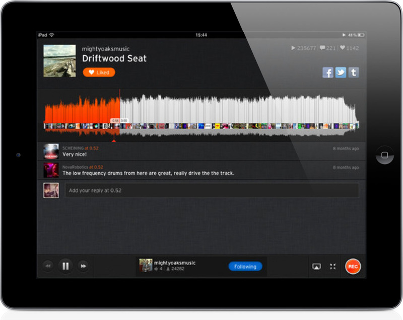
Task: Tap the 0.56 current time label
Action: pos(115,120)
